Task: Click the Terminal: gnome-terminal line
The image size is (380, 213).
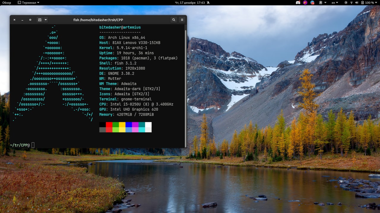Action: click(125, 99)
